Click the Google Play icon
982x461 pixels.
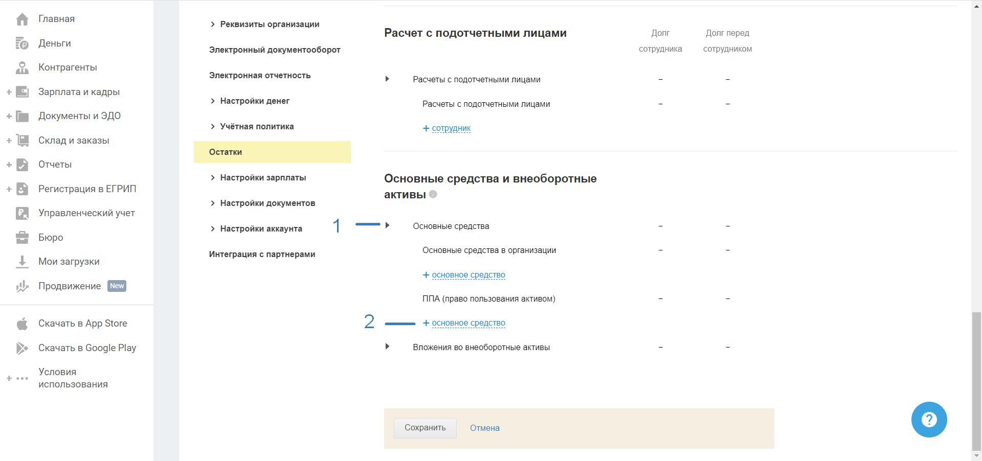22,348
